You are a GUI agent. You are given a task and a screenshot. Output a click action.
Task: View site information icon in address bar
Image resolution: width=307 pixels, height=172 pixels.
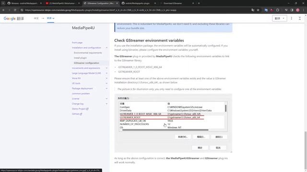click(22, 10)
